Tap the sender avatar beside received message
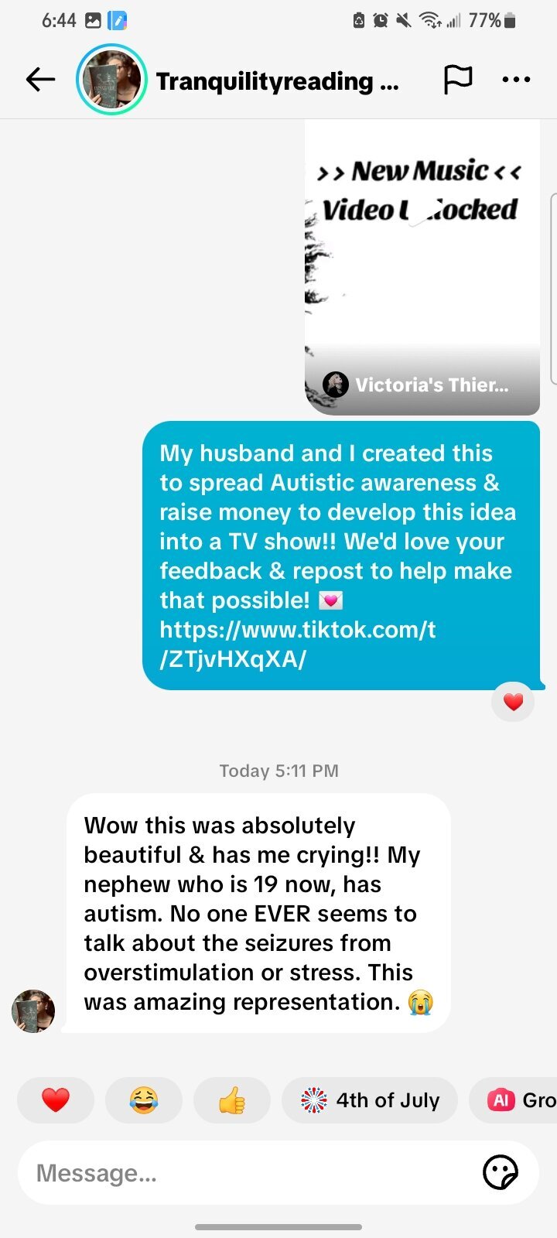The image size is (557, 1238). point(33,1011)
